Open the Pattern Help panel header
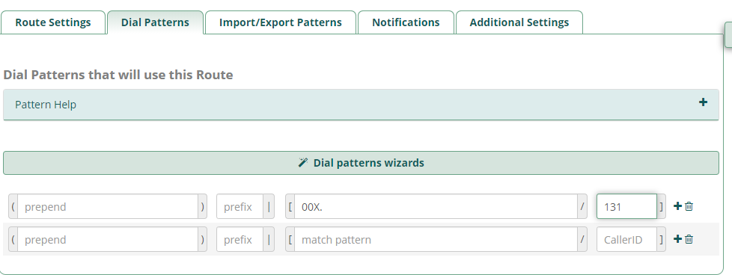732x275 pixels. (361, 105)
